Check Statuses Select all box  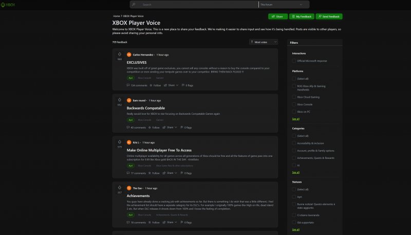point(294,189)
